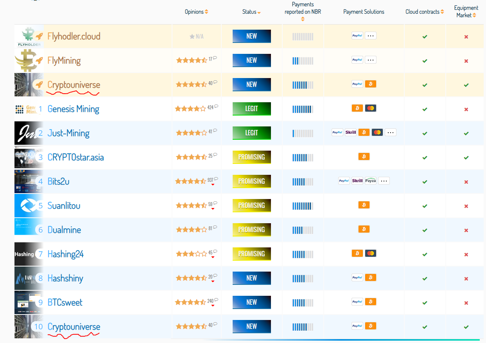Expand more payment options for Bits2u
The width and height of the screenshot is (486, 343).
coord(384,181)
